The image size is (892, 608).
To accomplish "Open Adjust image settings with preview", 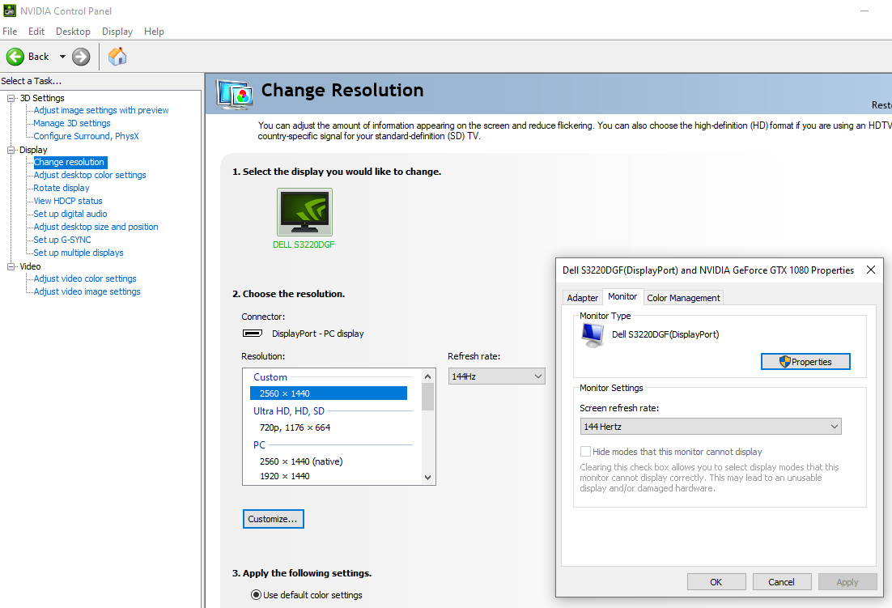I will [x=100, y=110].
